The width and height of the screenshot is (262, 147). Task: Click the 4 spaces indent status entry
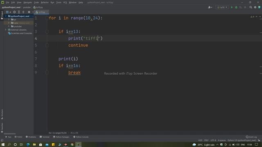[x=222, y=140]
